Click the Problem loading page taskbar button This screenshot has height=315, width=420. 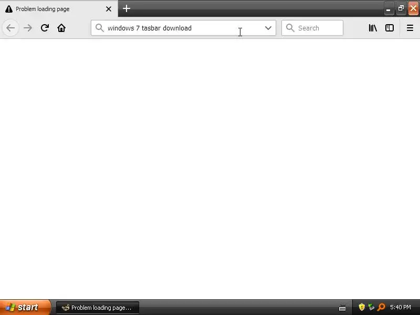[x=98, y=308]
